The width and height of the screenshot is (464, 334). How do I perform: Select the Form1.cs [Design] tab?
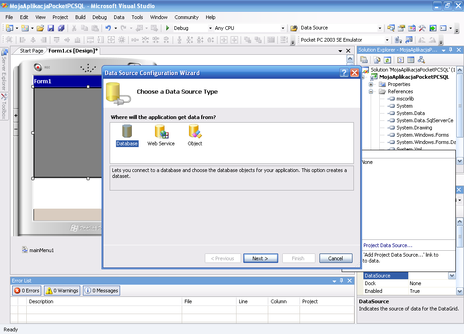point(73,51)
